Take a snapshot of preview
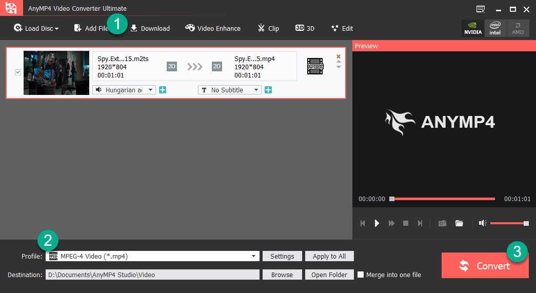The width and height of the screenshot is (536, 293). [x=442, y=223]
